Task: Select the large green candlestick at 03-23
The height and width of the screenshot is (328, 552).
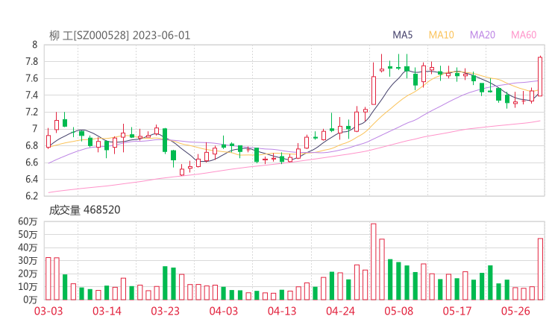Action: (x=165, y=140)
